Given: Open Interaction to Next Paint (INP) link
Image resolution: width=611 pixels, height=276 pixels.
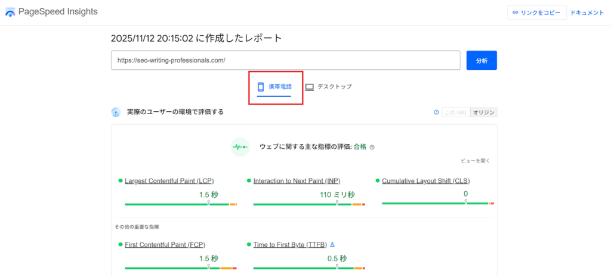Looking at the screenshot, I should click(x=297, y=181).
